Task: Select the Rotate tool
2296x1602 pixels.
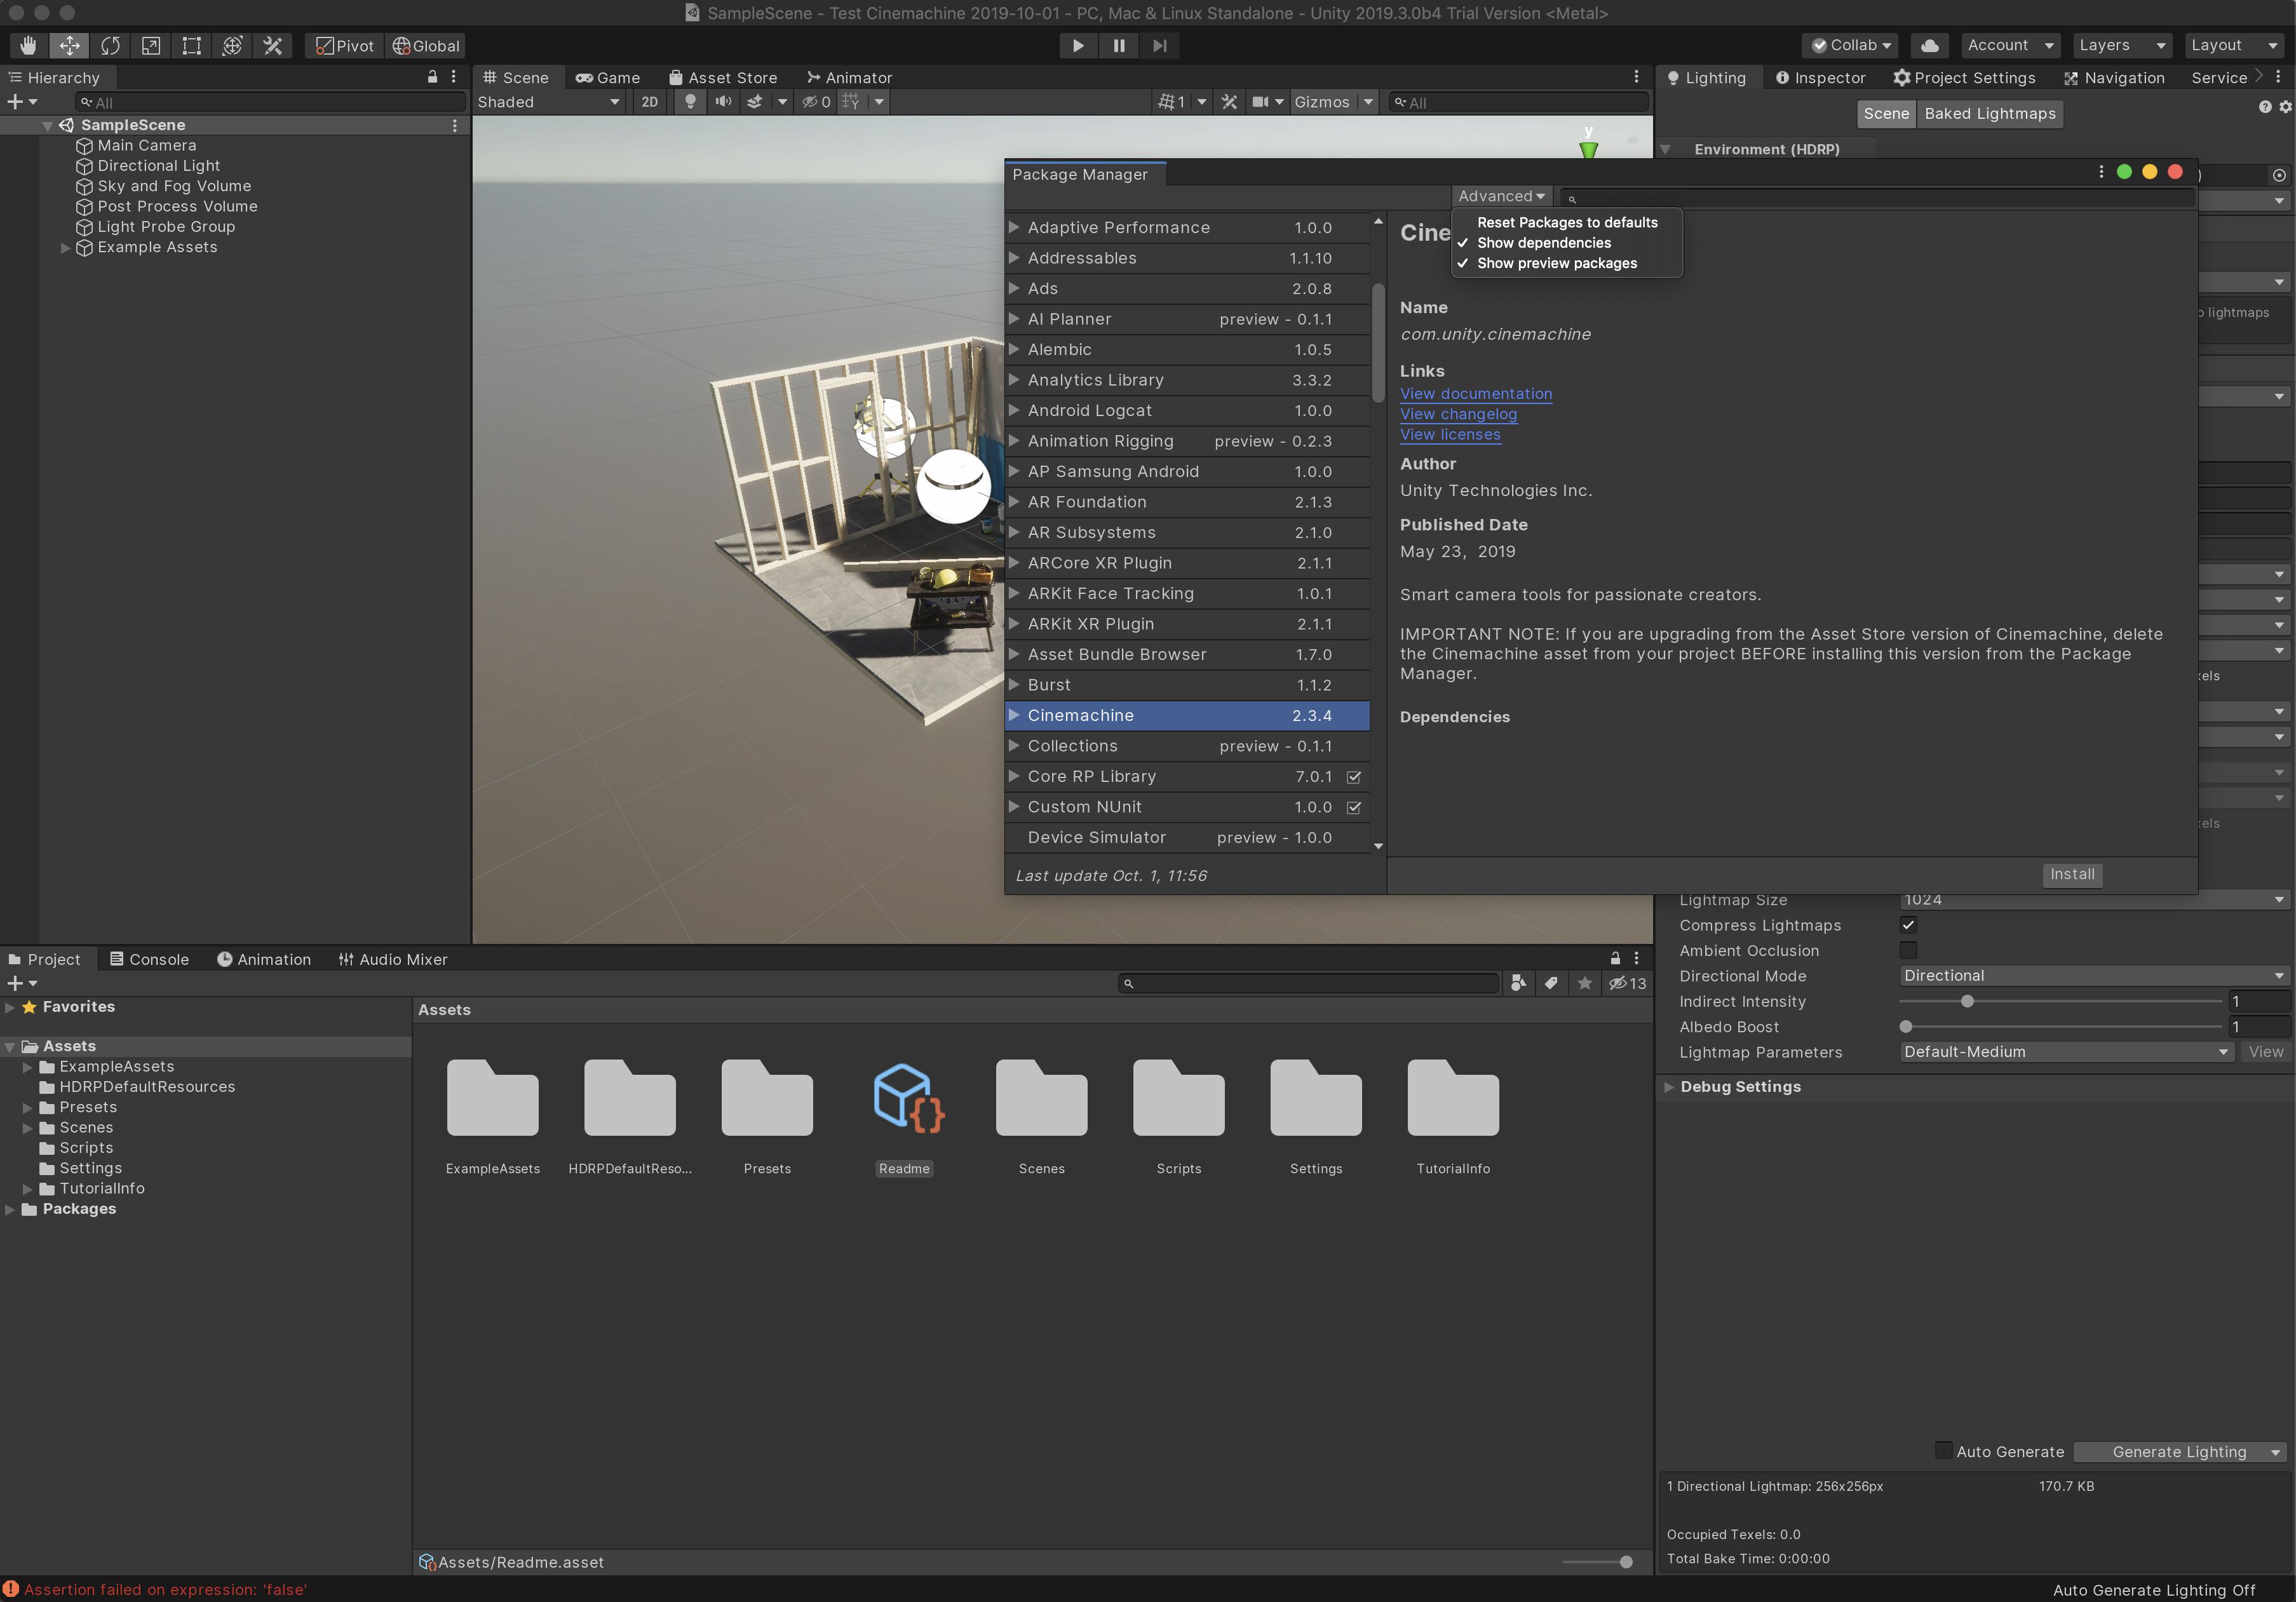Action: 110,45
